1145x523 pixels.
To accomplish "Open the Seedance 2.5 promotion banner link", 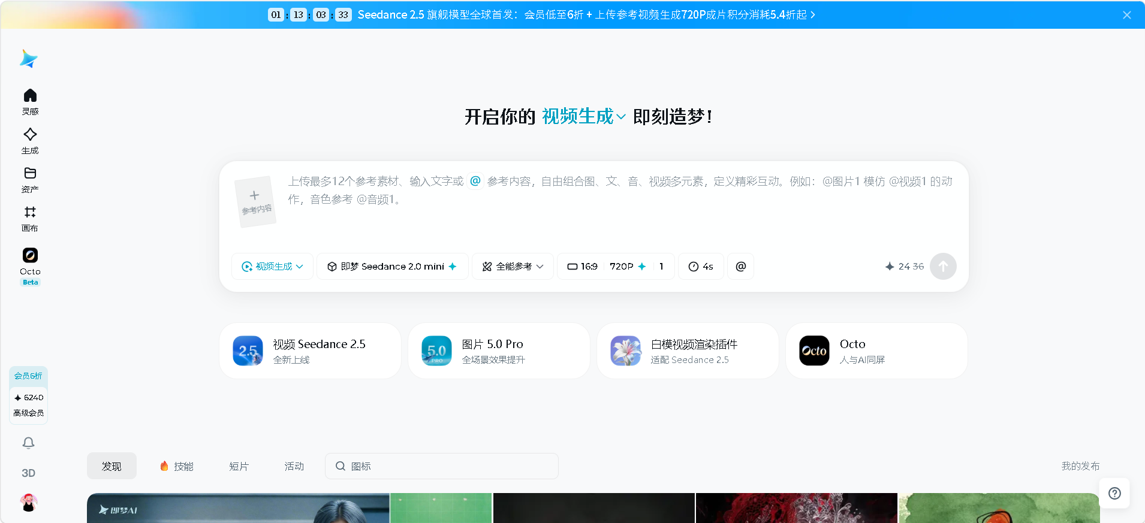I will tap(586, 14).
